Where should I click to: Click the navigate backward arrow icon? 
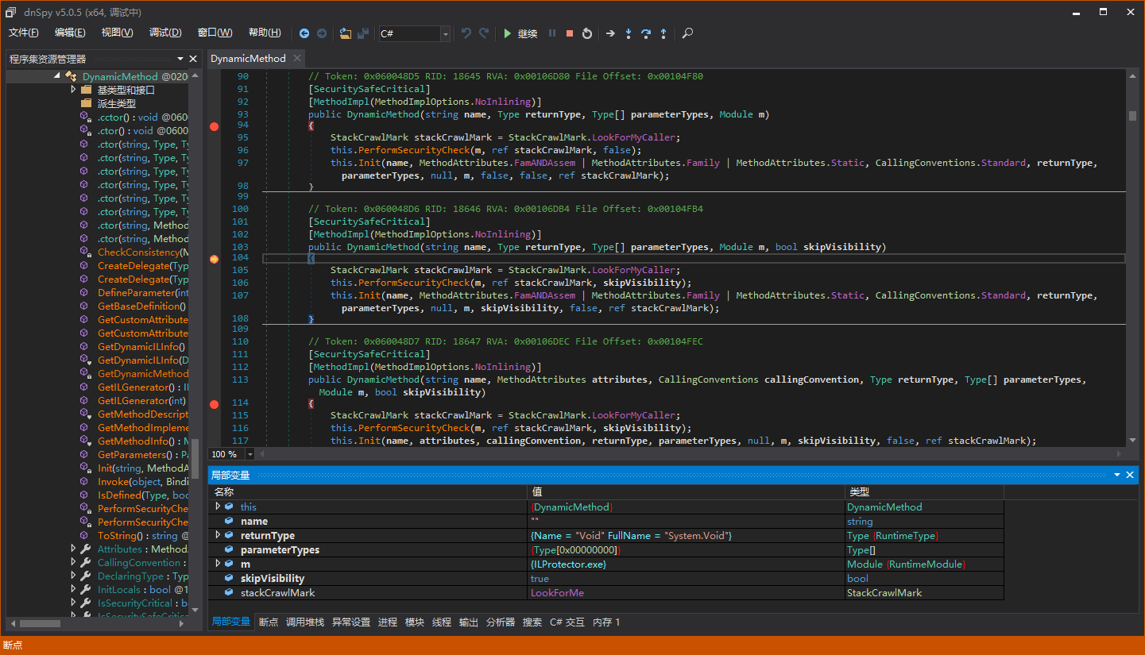coord(304,33)
